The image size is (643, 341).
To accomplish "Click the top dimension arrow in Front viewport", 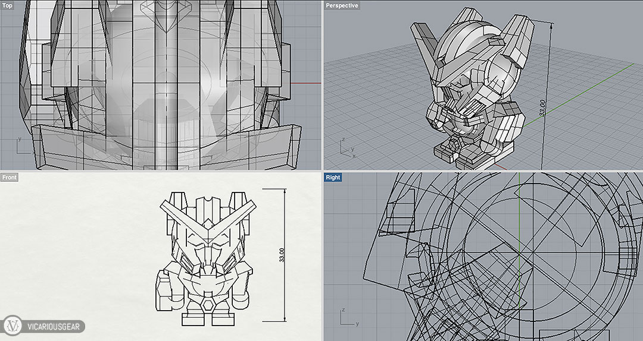I will (x=286, y=191).
